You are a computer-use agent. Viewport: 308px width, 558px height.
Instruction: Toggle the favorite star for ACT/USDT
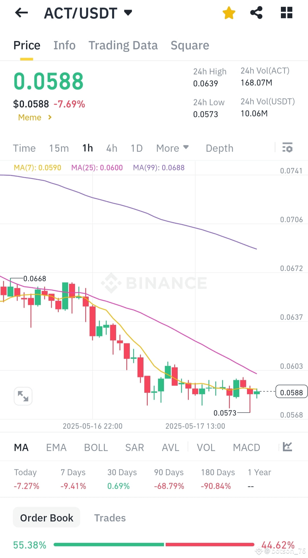click(x=229, y=13)
